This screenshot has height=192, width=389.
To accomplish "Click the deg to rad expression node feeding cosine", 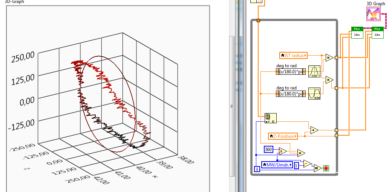I will tap(291, 72).
